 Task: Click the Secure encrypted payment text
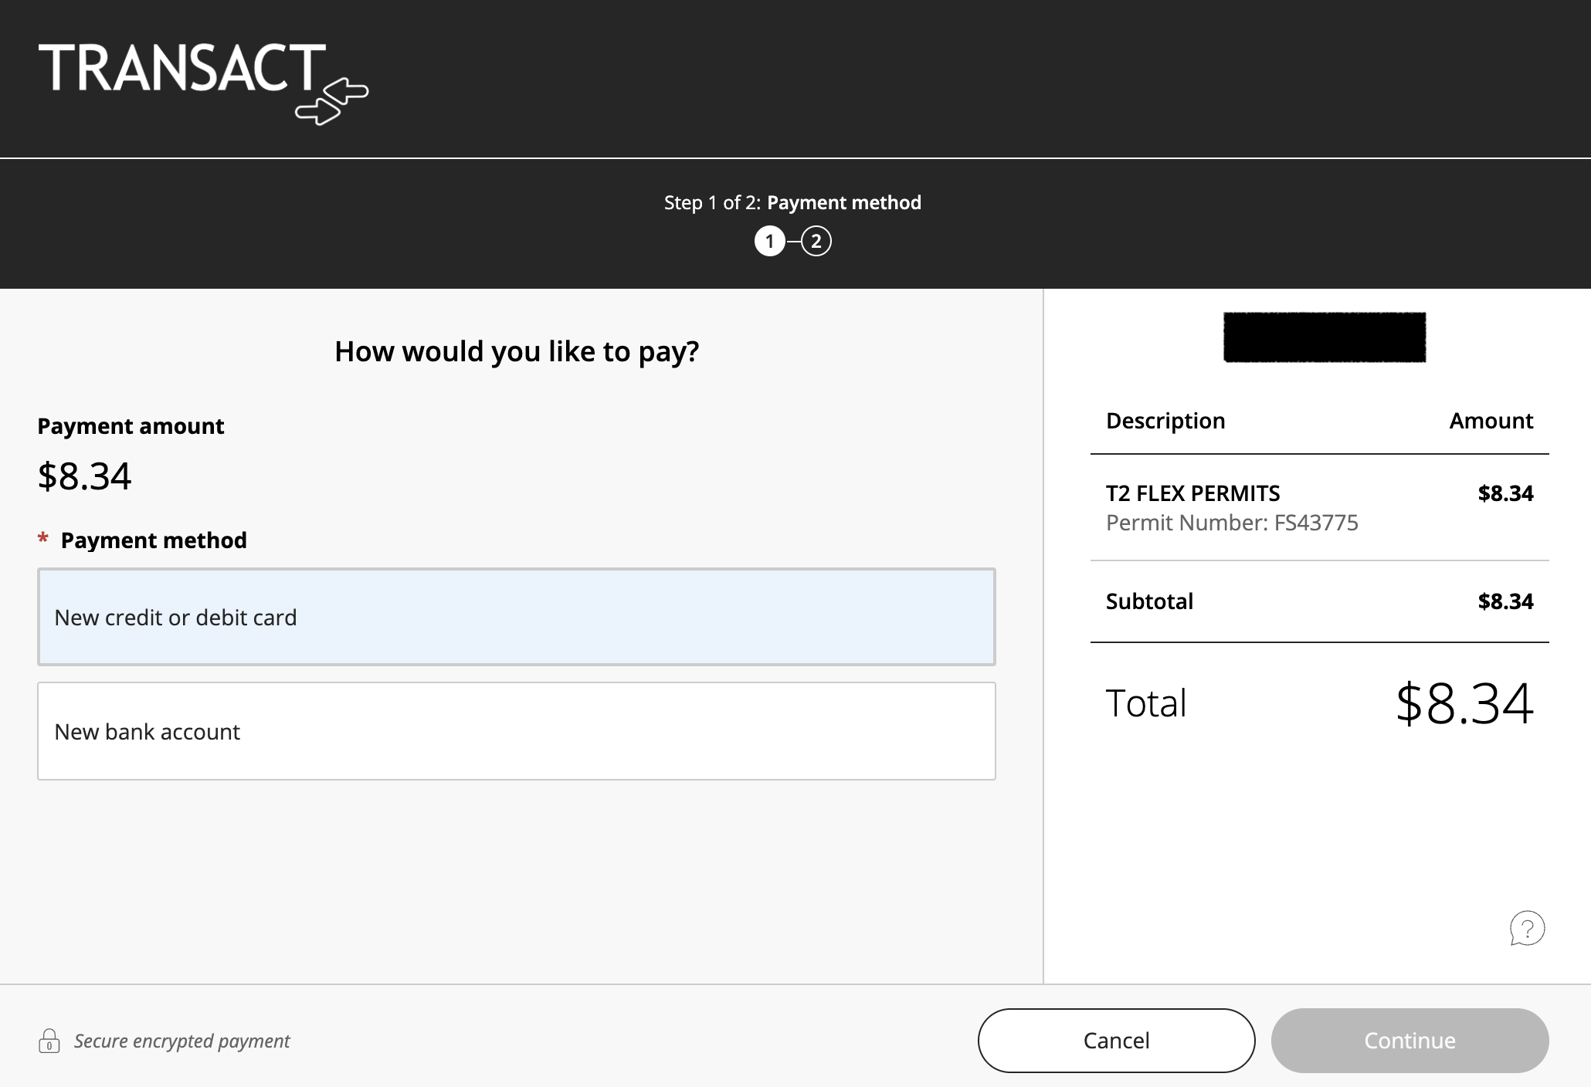(x=181, y=1041)
